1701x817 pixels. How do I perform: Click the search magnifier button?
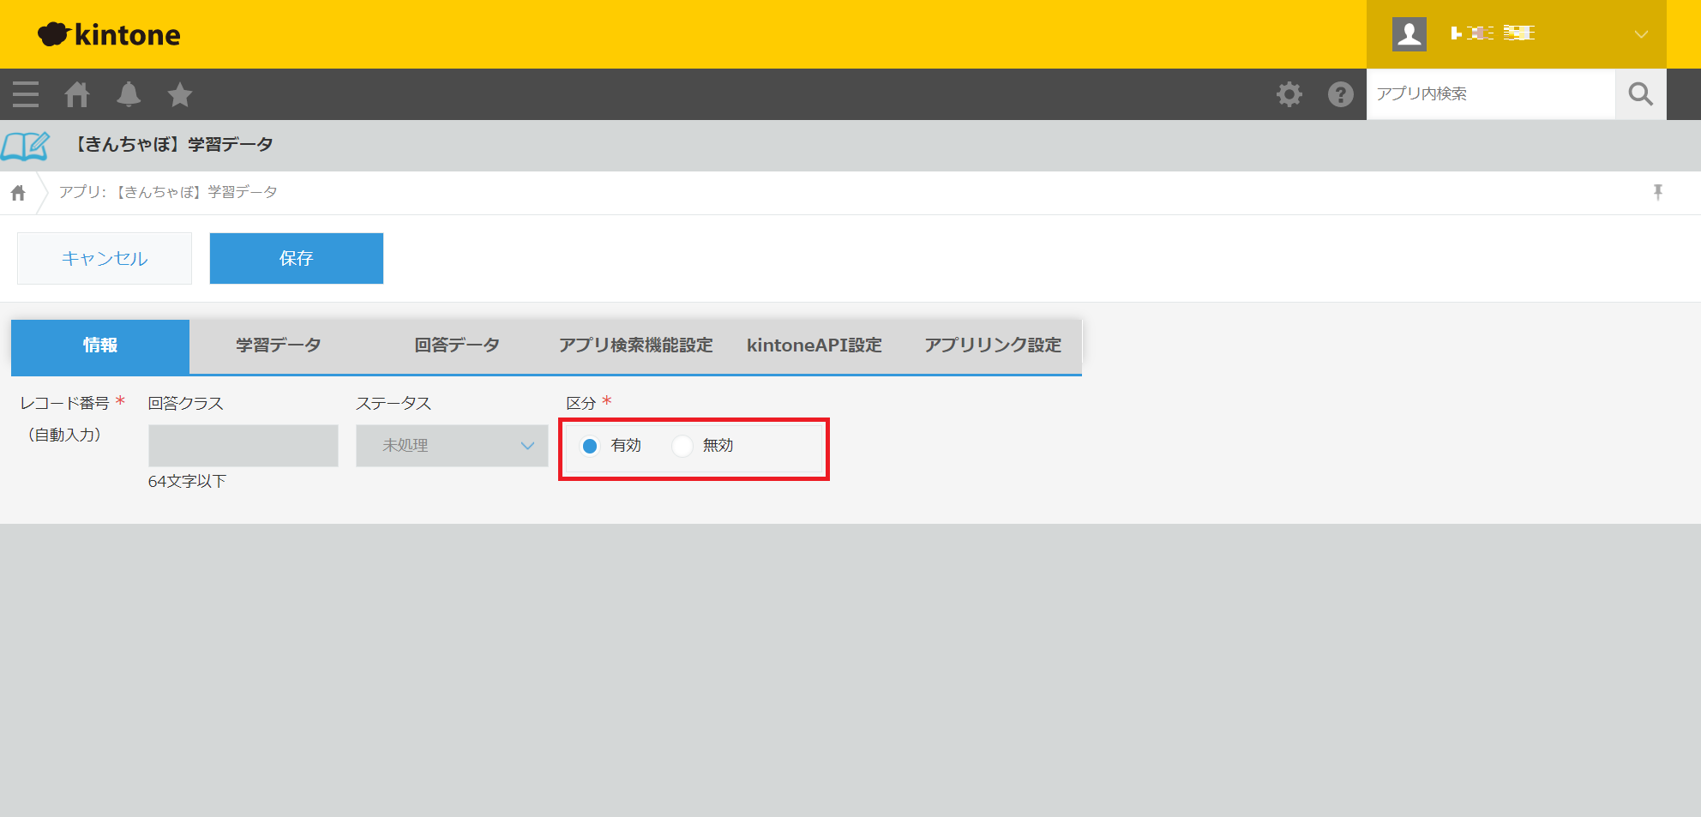click(1640, 94)
